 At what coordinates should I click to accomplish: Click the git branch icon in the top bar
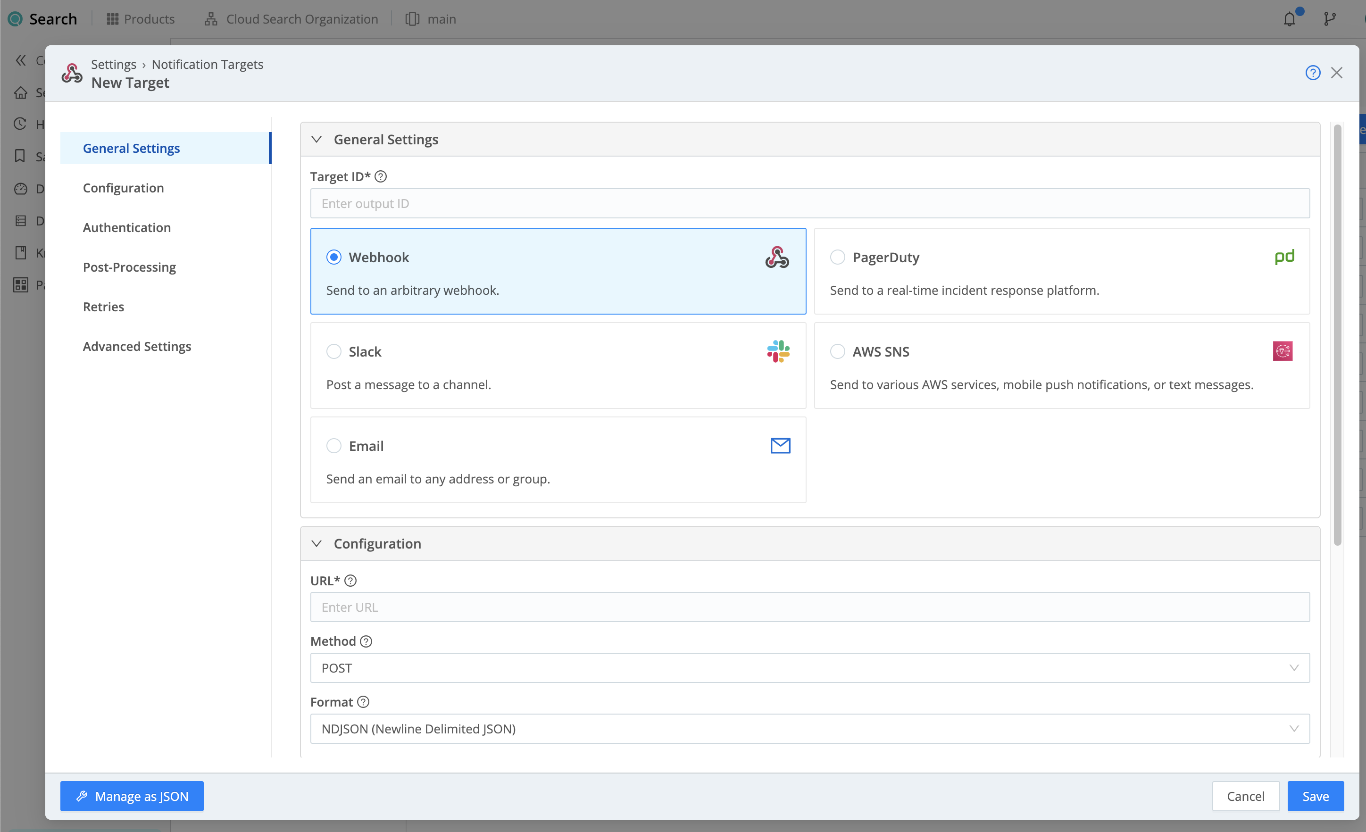[1330, 18]
